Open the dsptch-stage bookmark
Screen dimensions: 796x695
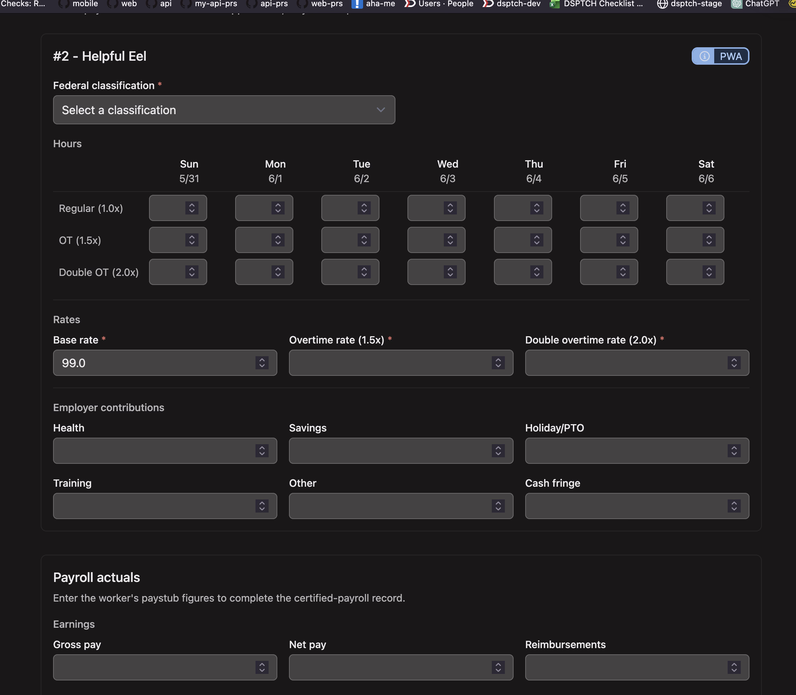(x=690, y=4)
